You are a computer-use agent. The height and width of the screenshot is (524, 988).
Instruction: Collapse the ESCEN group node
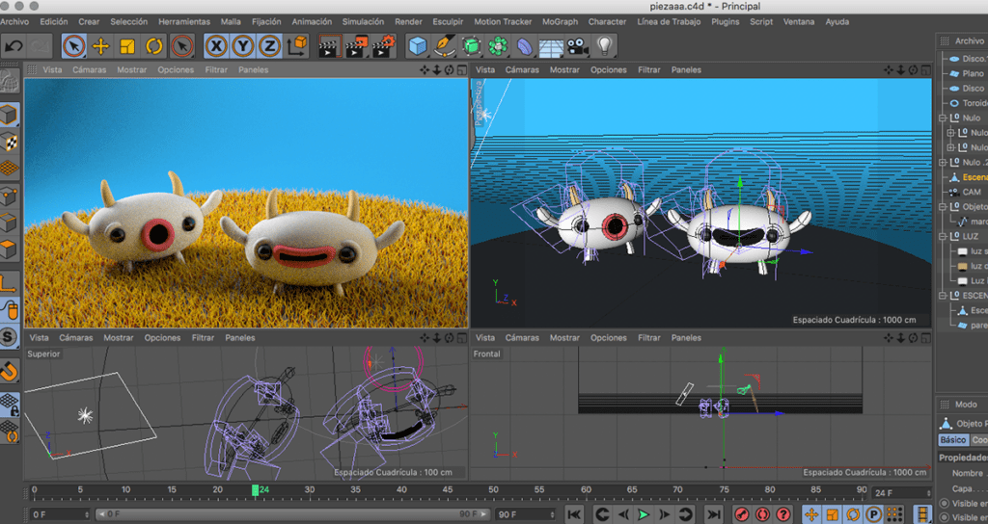(943, 296)
